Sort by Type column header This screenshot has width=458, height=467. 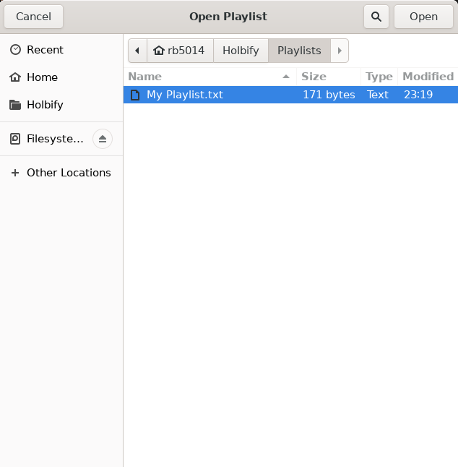(x=379, y=77)
